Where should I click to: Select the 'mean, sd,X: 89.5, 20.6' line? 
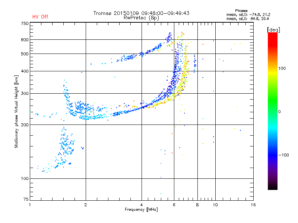248,19
